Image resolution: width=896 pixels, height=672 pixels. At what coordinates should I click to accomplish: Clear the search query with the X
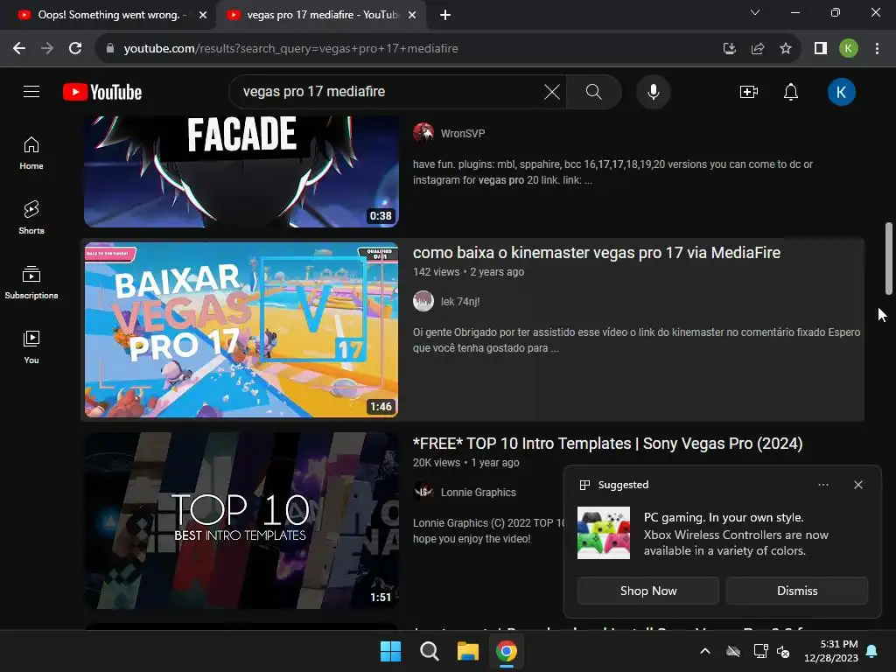(551, 91)
